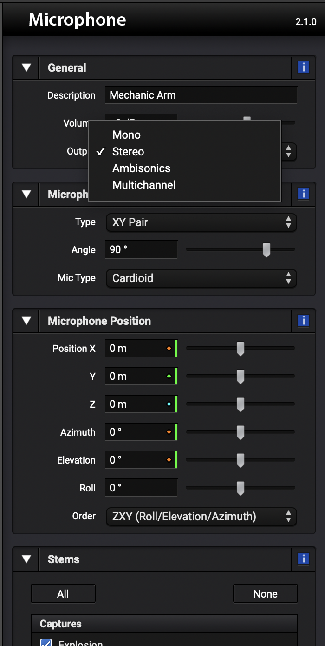Open the info for the General section
The image size is (325, 646).
[x=303, y=67]
